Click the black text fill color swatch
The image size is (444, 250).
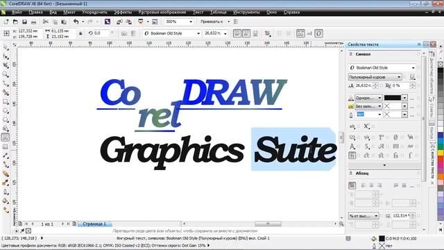pyautogui.click(x=392, y=98)
